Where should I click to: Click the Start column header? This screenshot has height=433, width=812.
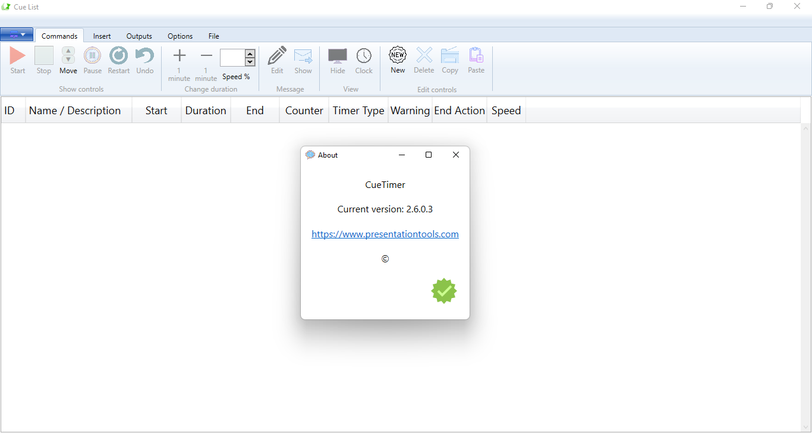156,111
